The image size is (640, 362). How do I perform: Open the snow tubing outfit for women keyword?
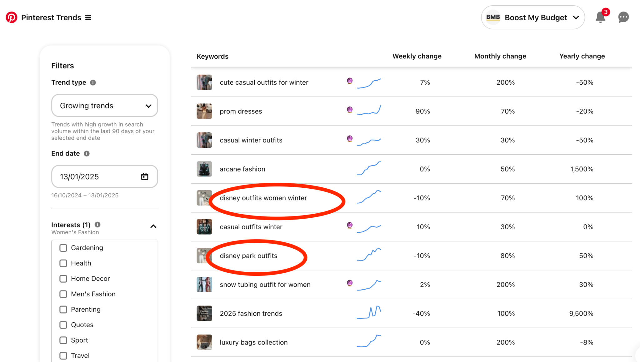pos(265,285)
